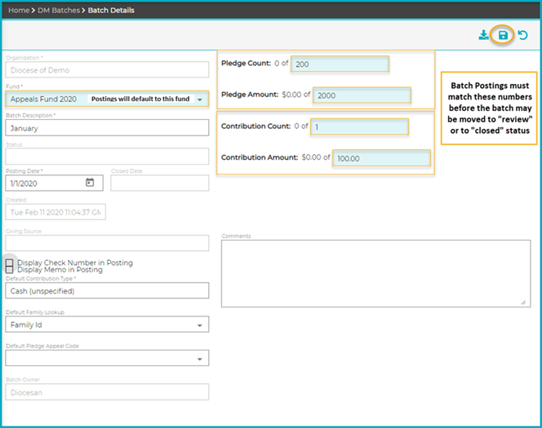Open the Default Family Lookup dropdown

tap(200, 325)
